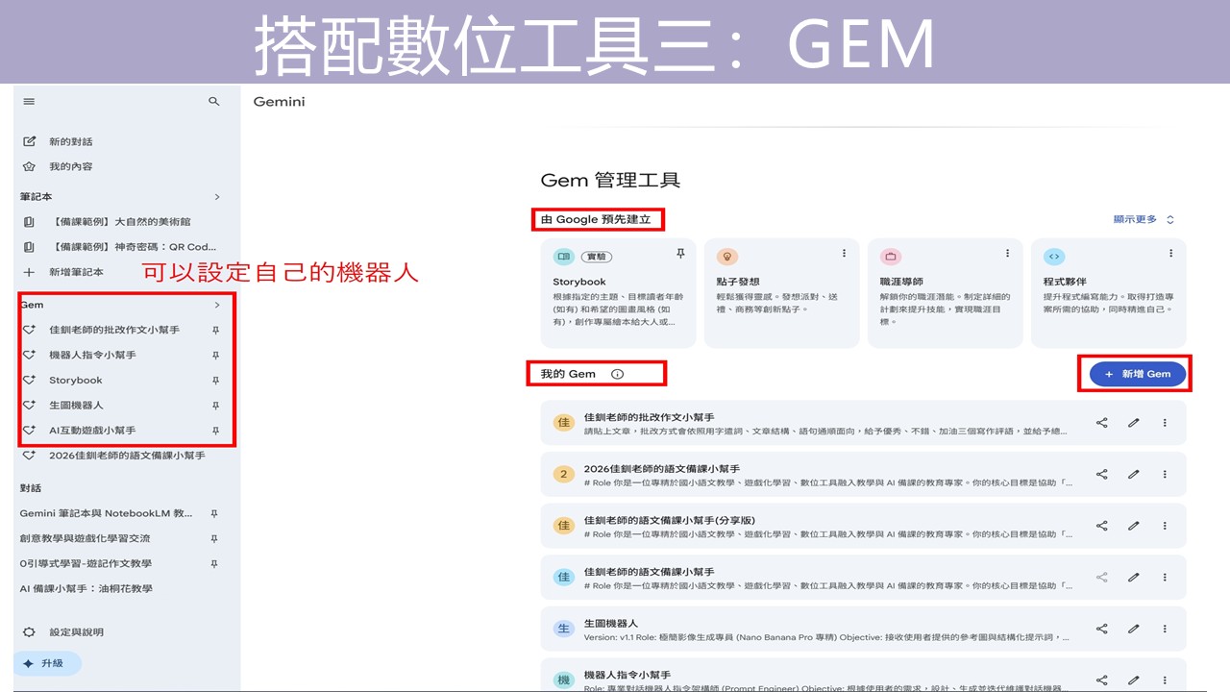
Task: Click 新增筆記本 to add notebook
Action: tap(77, 272)
